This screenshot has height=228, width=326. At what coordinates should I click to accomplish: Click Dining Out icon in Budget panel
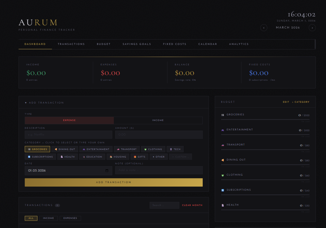(223, 160)
